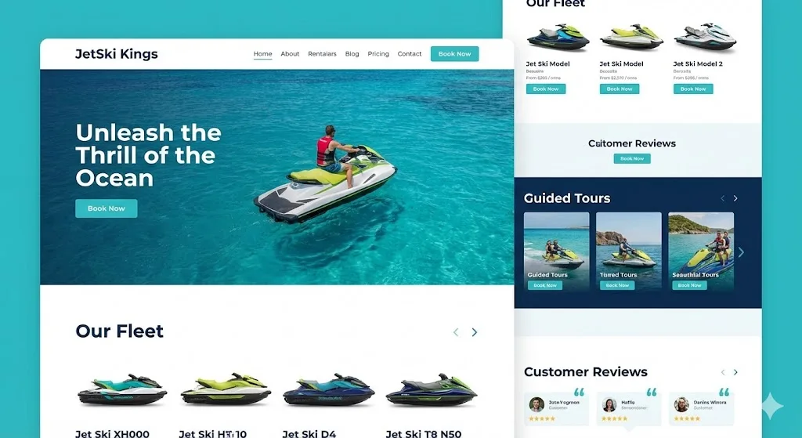
Task: Click the Our Fleet previous arrow
Action: (456, 332)
